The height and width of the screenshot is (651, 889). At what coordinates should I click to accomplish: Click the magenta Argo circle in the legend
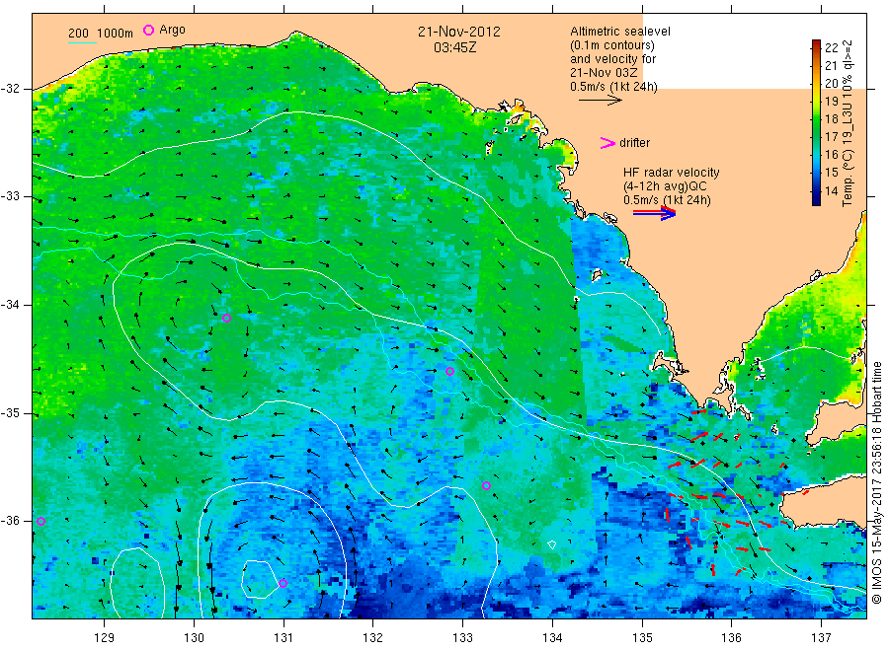click(148, 30)
